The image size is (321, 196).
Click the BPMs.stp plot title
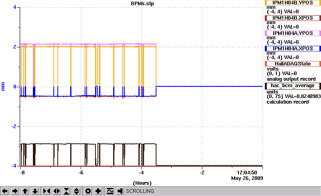(x=142, y=4)
